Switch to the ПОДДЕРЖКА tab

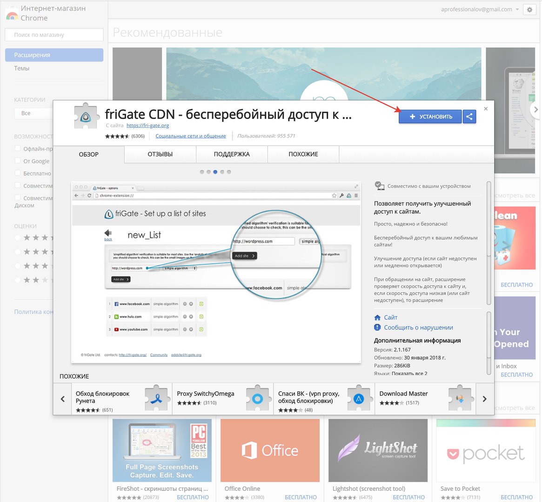coord(232,154)
